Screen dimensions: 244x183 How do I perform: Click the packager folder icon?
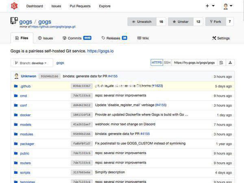16,144
